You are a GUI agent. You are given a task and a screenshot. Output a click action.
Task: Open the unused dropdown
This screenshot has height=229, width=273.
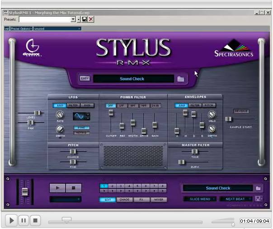(57, 29)
